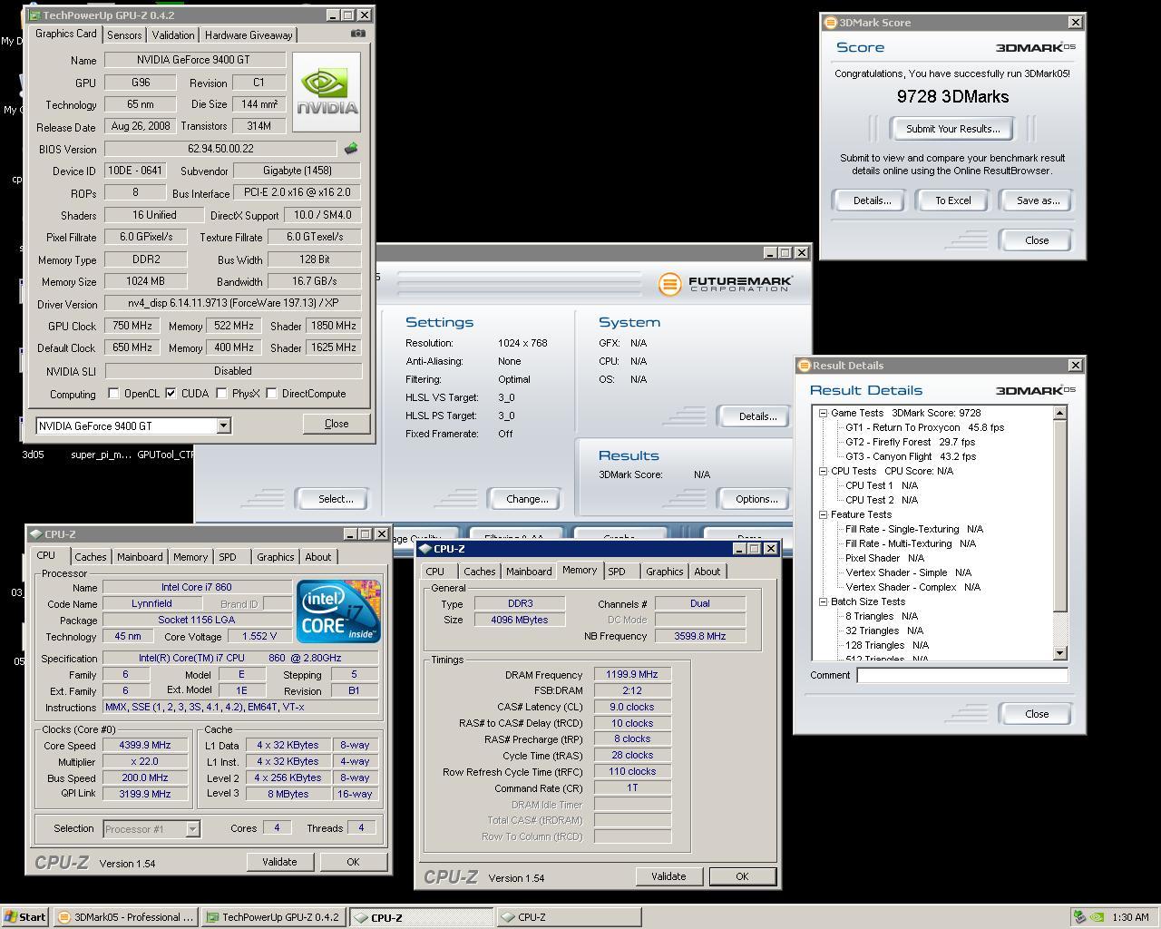Image resolution: width=1161 pixels, height=929 pixels.
Task: Switch to 3DMark05 Professional taskbar item
Action: click(126, 917)
